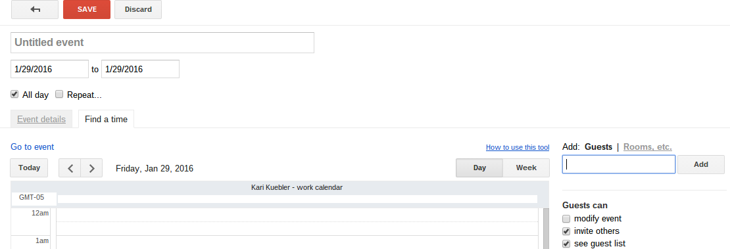Enable the Repeat checkbox
The height and width of the screenshot is (249, 730).
tap(59, 95)
